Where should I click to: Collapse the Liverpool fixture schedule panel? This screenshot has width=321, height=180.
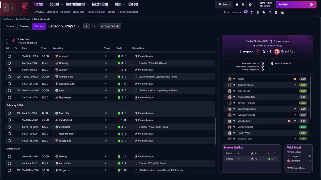(x=7, y=39)
